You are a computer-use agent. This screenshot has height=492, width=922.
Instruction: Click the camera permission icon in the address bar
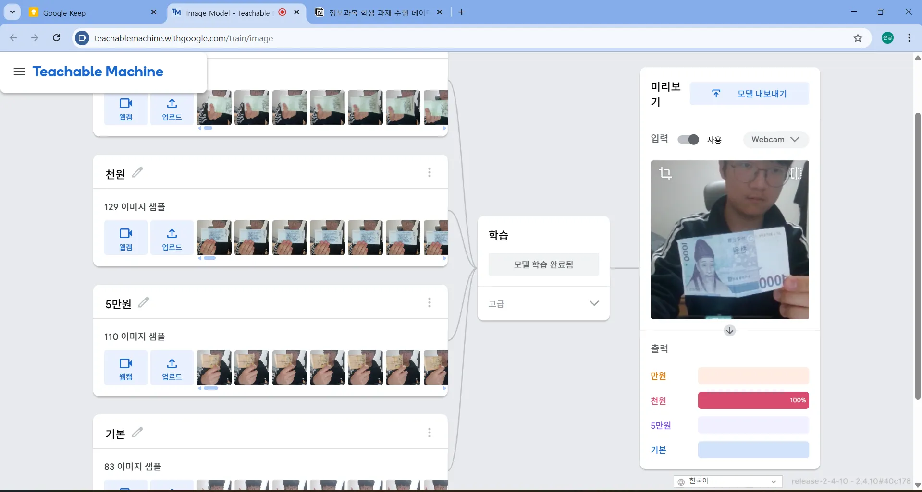coord(83,38)
